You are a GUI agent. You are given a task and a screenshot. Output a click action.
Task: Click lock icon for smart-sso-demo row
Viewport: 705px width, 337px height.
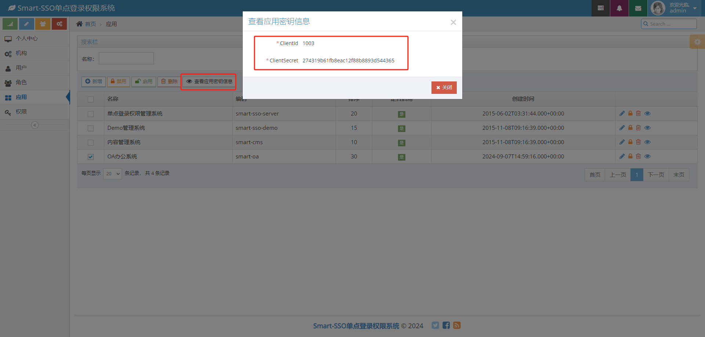[630, 128]
